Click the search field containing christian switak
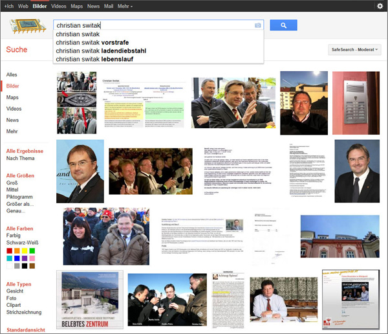Viewport: 388px width, 334px height. click(158, 25)
